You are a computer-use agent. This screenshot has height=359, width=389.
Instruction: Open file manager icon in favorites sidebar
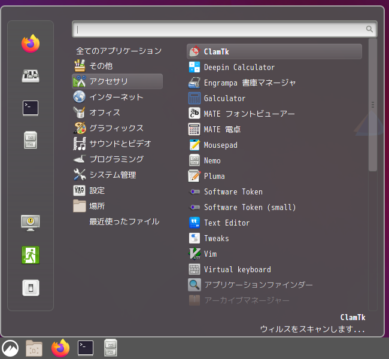pyautogui.click(x=31, y=140)
